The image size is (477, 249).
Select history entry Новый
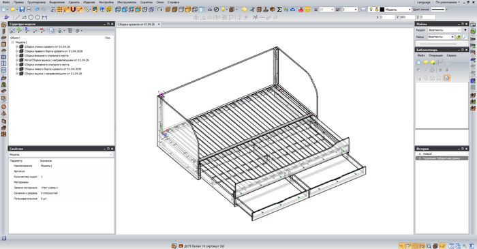point(427,153)
